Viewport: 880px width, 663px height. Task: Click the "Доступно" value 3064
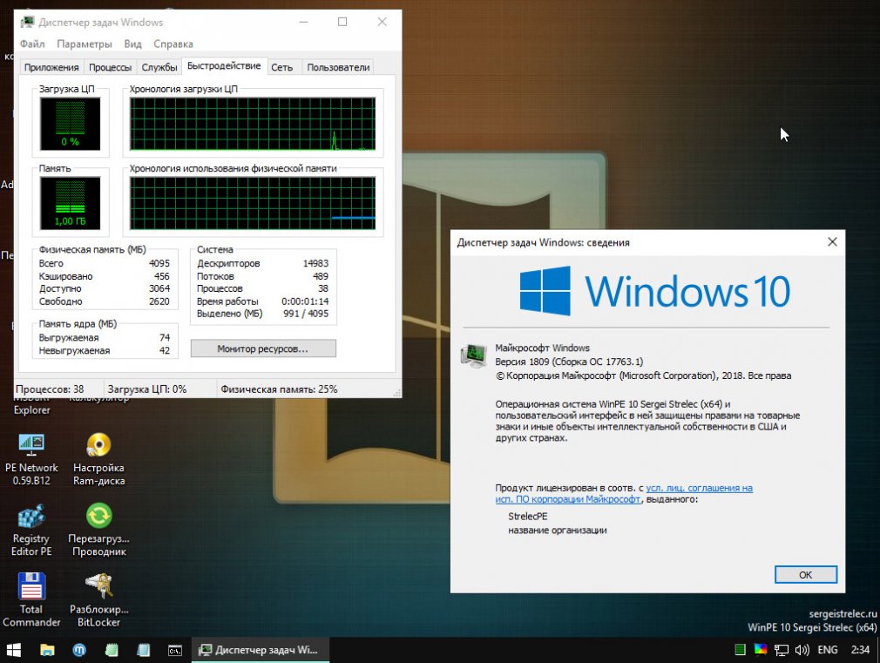(159, 288)
